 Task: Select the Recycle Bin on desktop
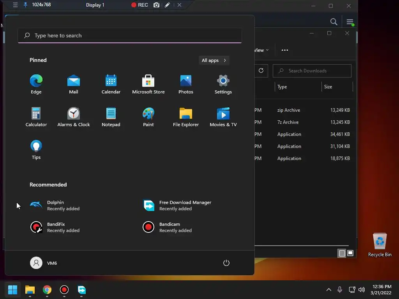[x=380, y=245]
